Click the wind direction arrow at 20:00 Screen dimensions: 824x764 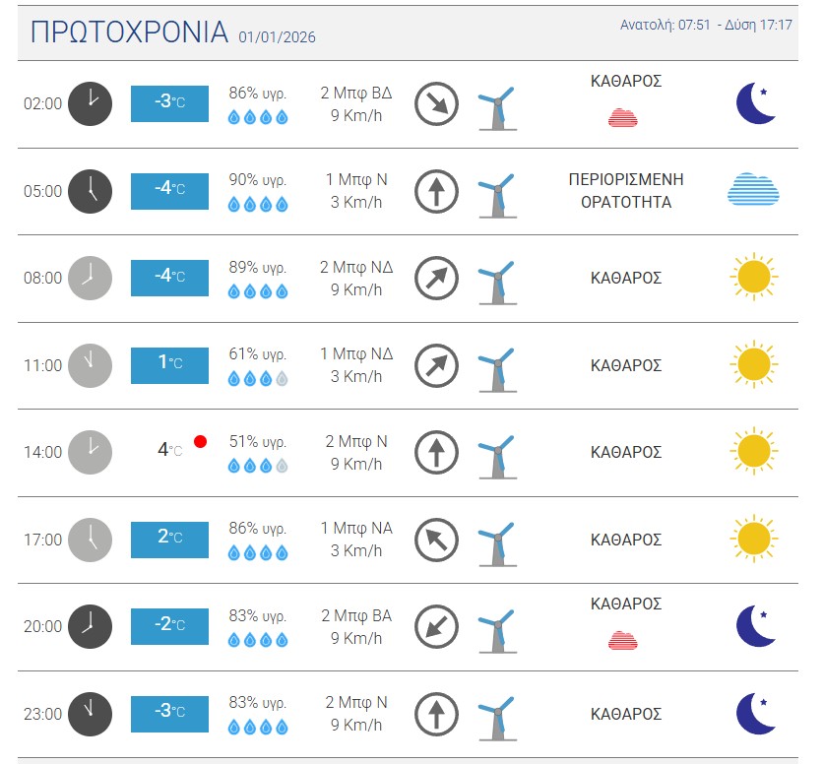[435, 627]
